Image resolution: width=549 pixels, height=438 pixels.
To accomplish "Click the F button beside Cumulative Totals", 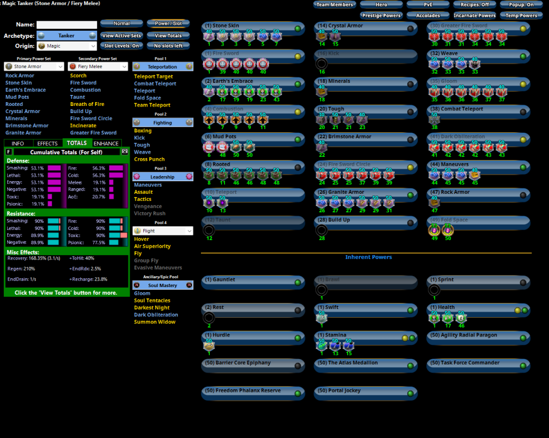I will point(9,151).
